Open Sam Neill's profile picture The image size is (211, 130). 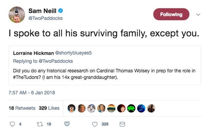pyautogui.click(x=17, y=15)
